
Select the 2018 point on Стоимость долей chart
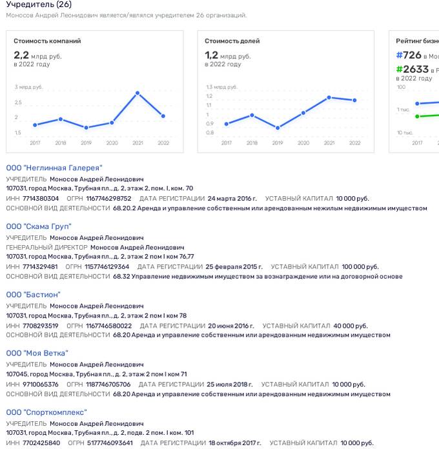point(252,115)
